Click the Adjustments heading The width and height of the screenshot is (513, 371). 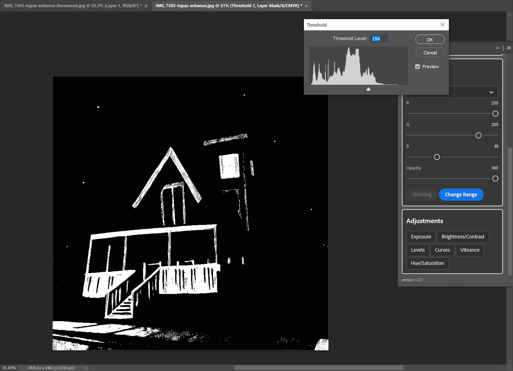click(425, 221)
